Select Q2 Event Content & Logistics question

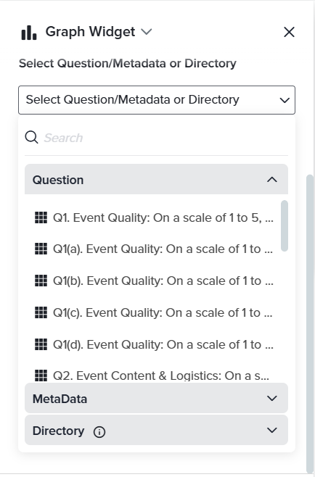[154, 376]
